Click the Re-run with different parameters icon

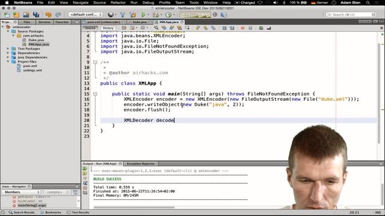pos(85,173)
